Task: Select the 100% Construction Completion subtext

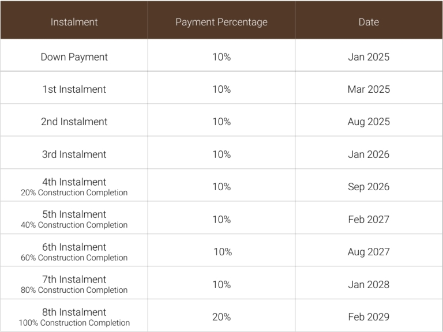Action: pos(74,323)
